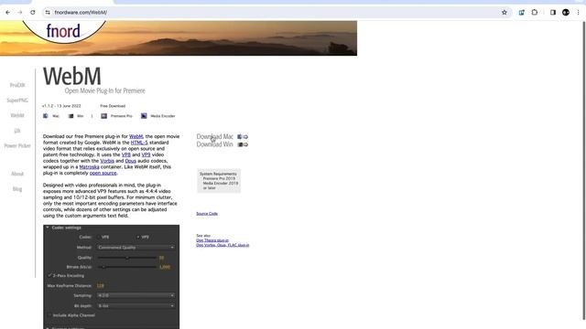The width and height of the screenshot is (586, 329).
Task: Go back using the browser back arrow
Action: [x=8, y=12]
